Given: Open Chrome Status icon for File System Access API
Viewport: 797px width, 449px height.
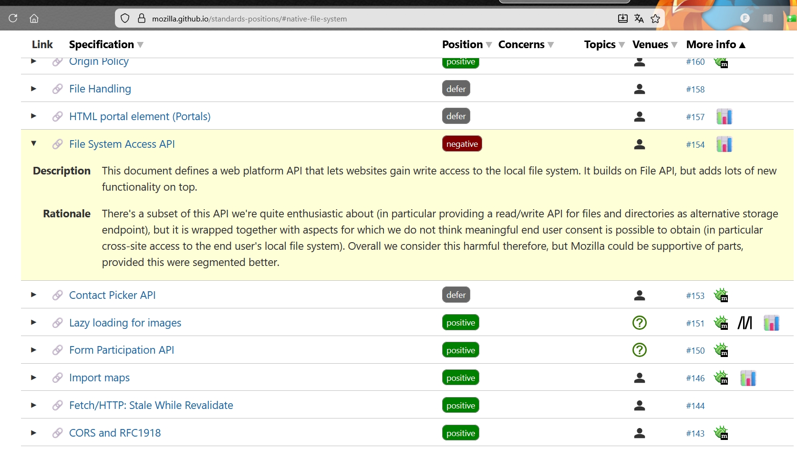Looking at the screenshot, I should pyautogui.click(x=724, y=144).
